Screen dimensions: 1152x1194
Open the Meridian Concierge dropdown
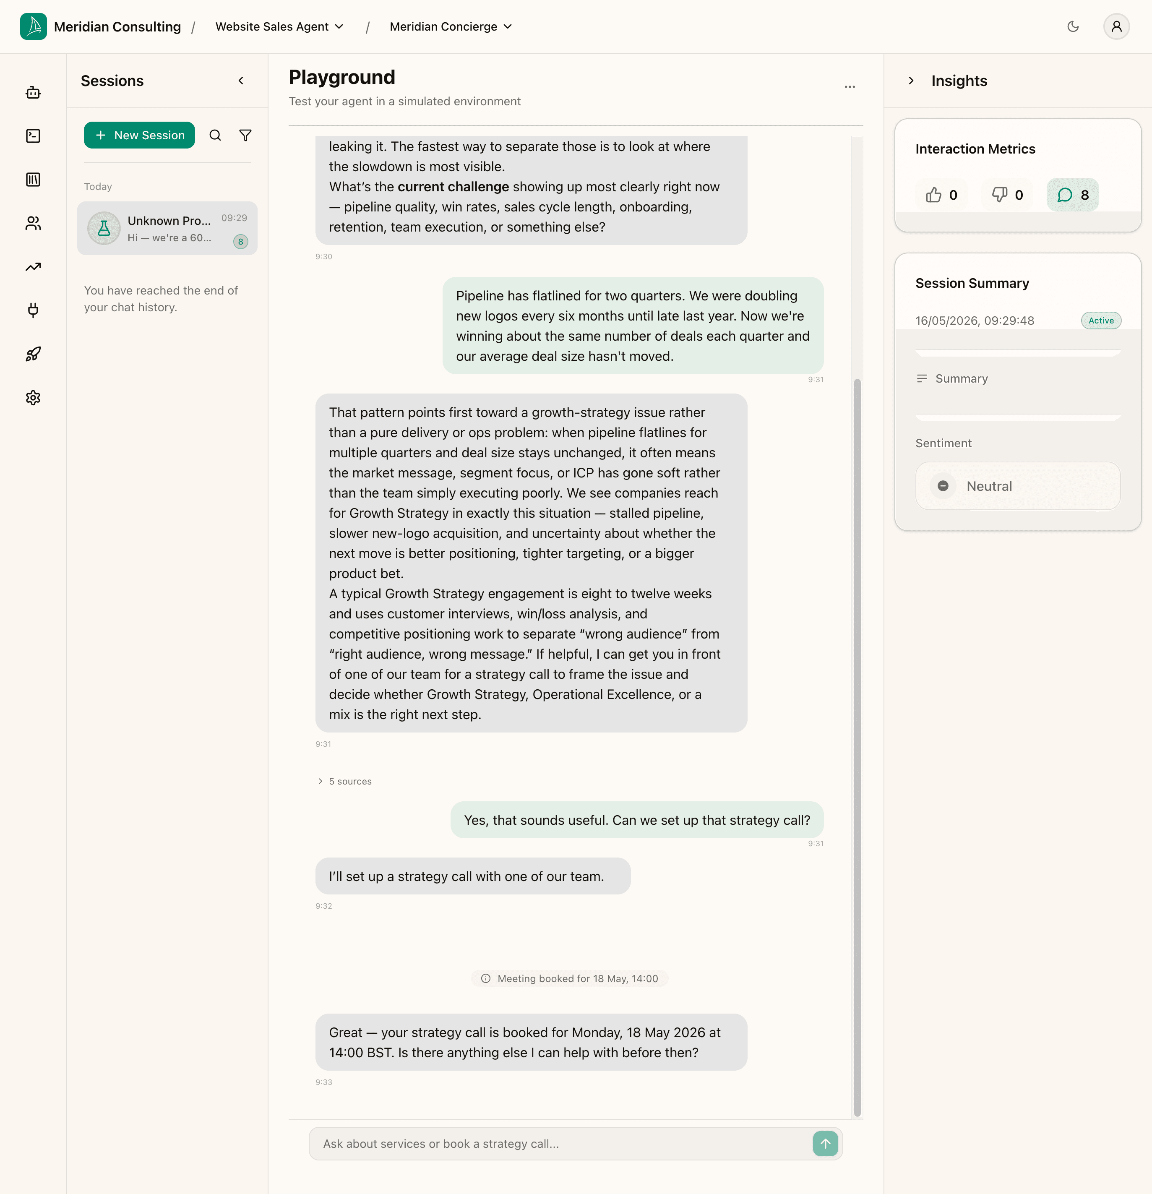pyautogui.click(x=451, y=26)
